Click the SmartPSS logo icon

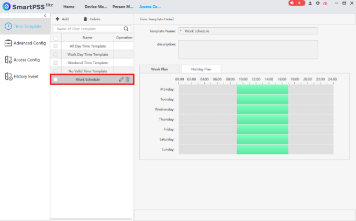[7, 6]
